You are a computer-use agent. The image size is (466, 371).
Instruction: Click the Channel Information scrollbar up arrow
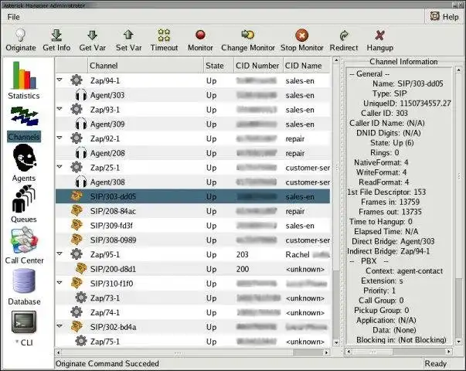click(458, 70)
